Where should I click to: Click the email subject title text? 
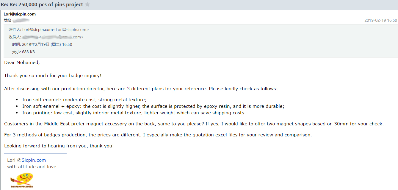pyautogui.click(x=42, y=4)
